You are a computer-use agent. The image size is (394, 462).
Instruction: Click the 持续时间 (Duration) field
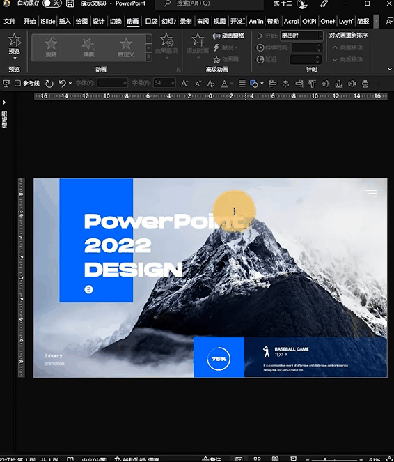click(307, 47)
